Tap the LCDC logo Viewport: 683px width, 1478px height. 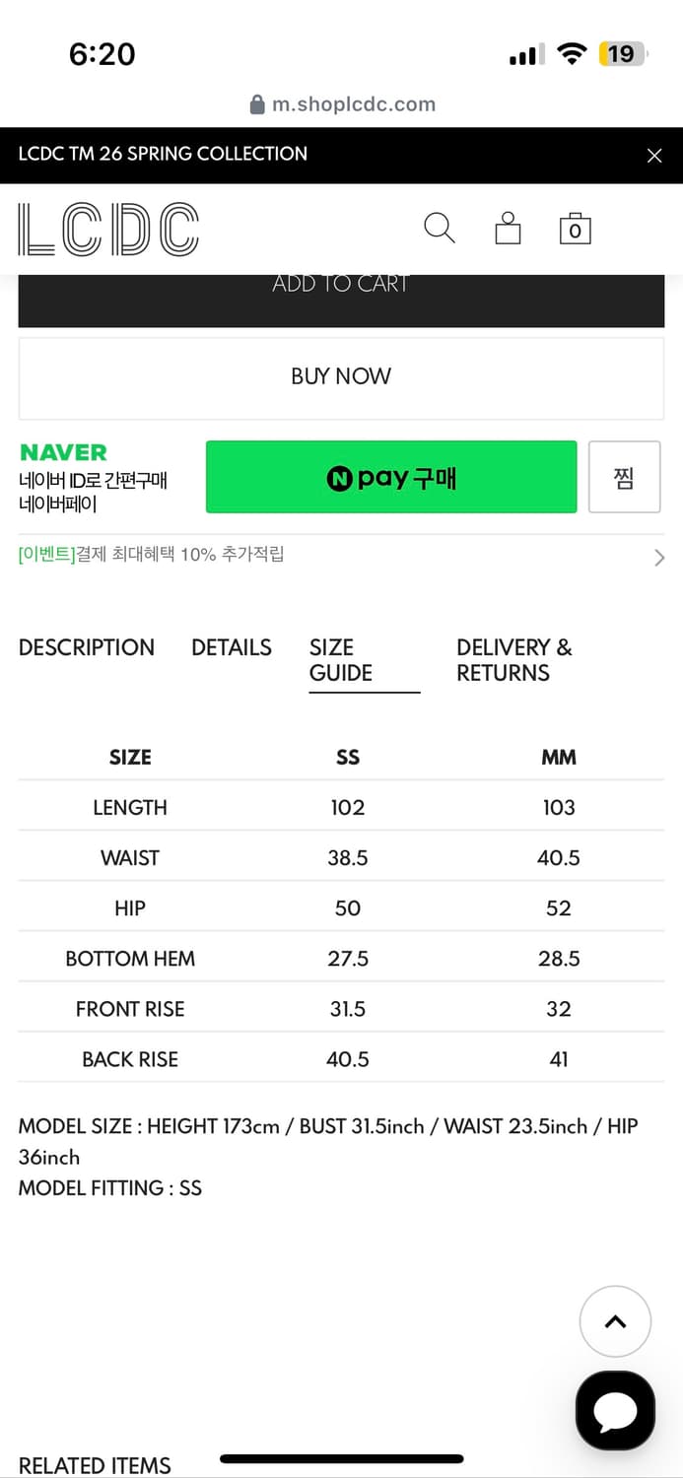108,228
